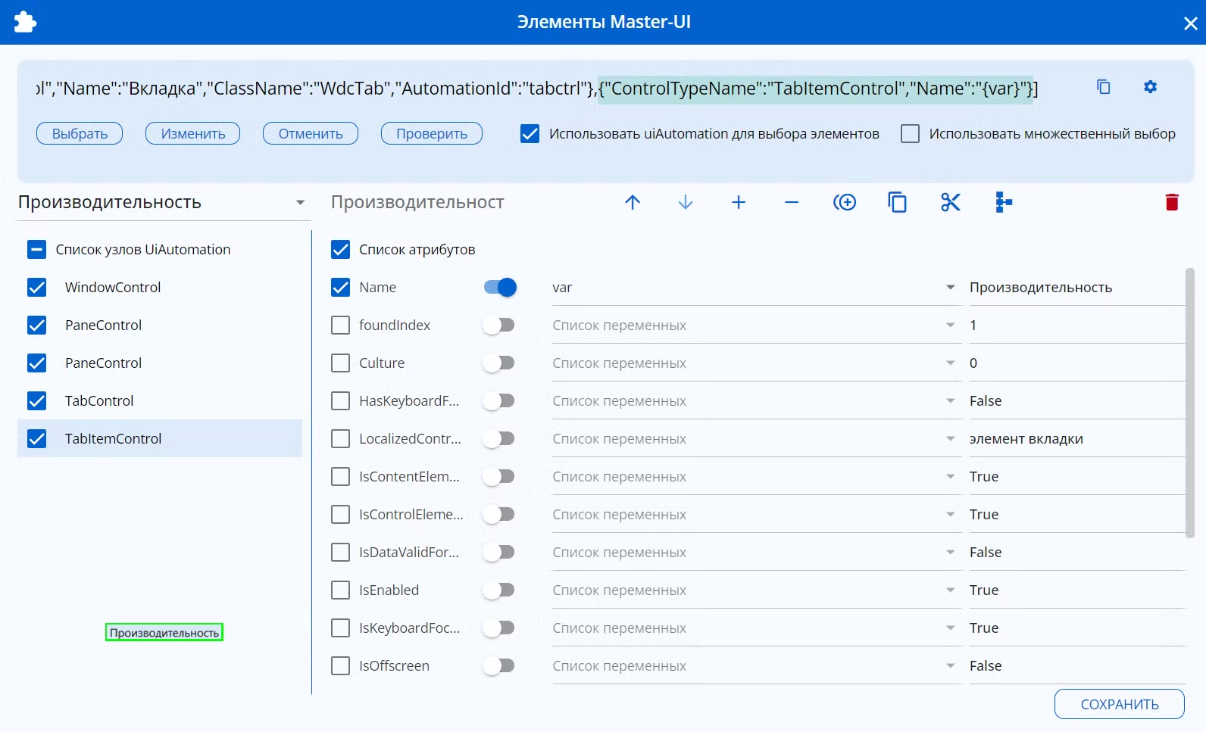1206x732 pixels.
Task: Check the IsOffscreen attribute checkbox
Action: click(x=341, y=666)
